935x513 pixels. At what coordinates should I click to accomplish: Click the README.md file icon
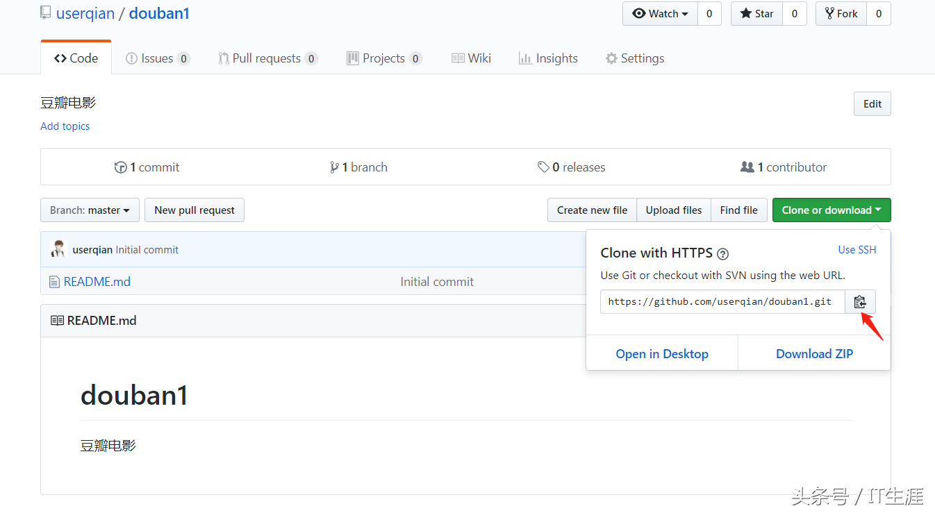point(54,282)
